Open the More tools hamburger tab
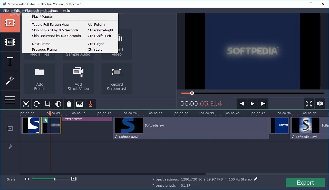The width and height of the screenshot is (329, 190). [x=10, y=100]
